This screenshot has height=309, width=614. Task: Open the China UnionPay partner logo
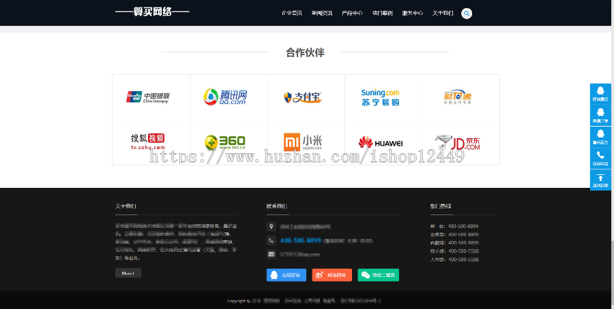148,97
